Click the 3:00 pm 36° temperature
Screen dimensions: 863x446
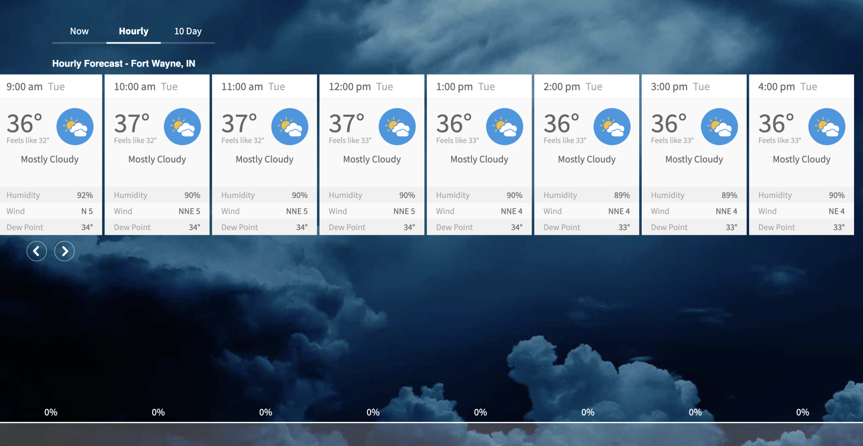(669, 124)
